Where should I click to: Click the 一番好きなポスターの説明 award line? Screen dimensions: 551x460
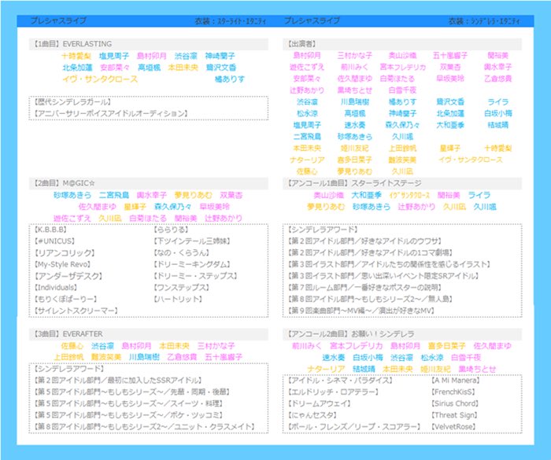[365, 288]
